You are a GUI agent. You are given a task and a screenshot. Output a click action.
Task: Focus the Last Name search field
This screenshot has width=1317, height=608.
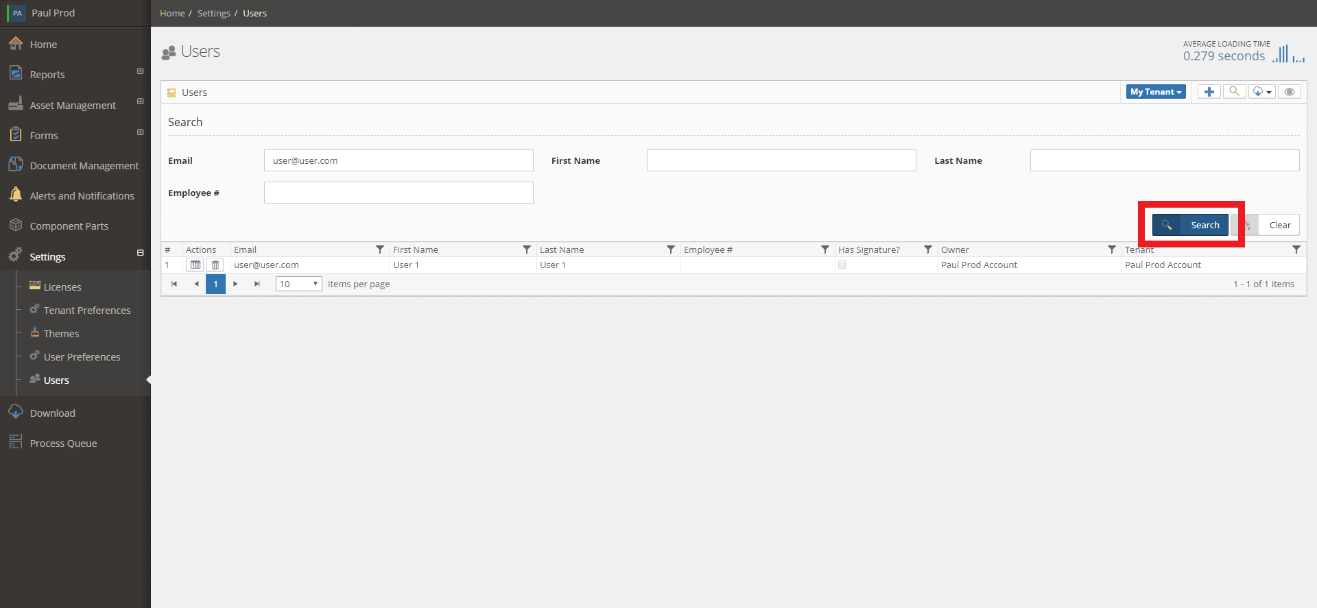coord(1165,160)
